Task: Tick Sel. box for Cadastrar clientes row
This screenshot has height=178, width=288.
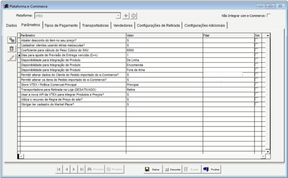Action: (x=257, y=45)
